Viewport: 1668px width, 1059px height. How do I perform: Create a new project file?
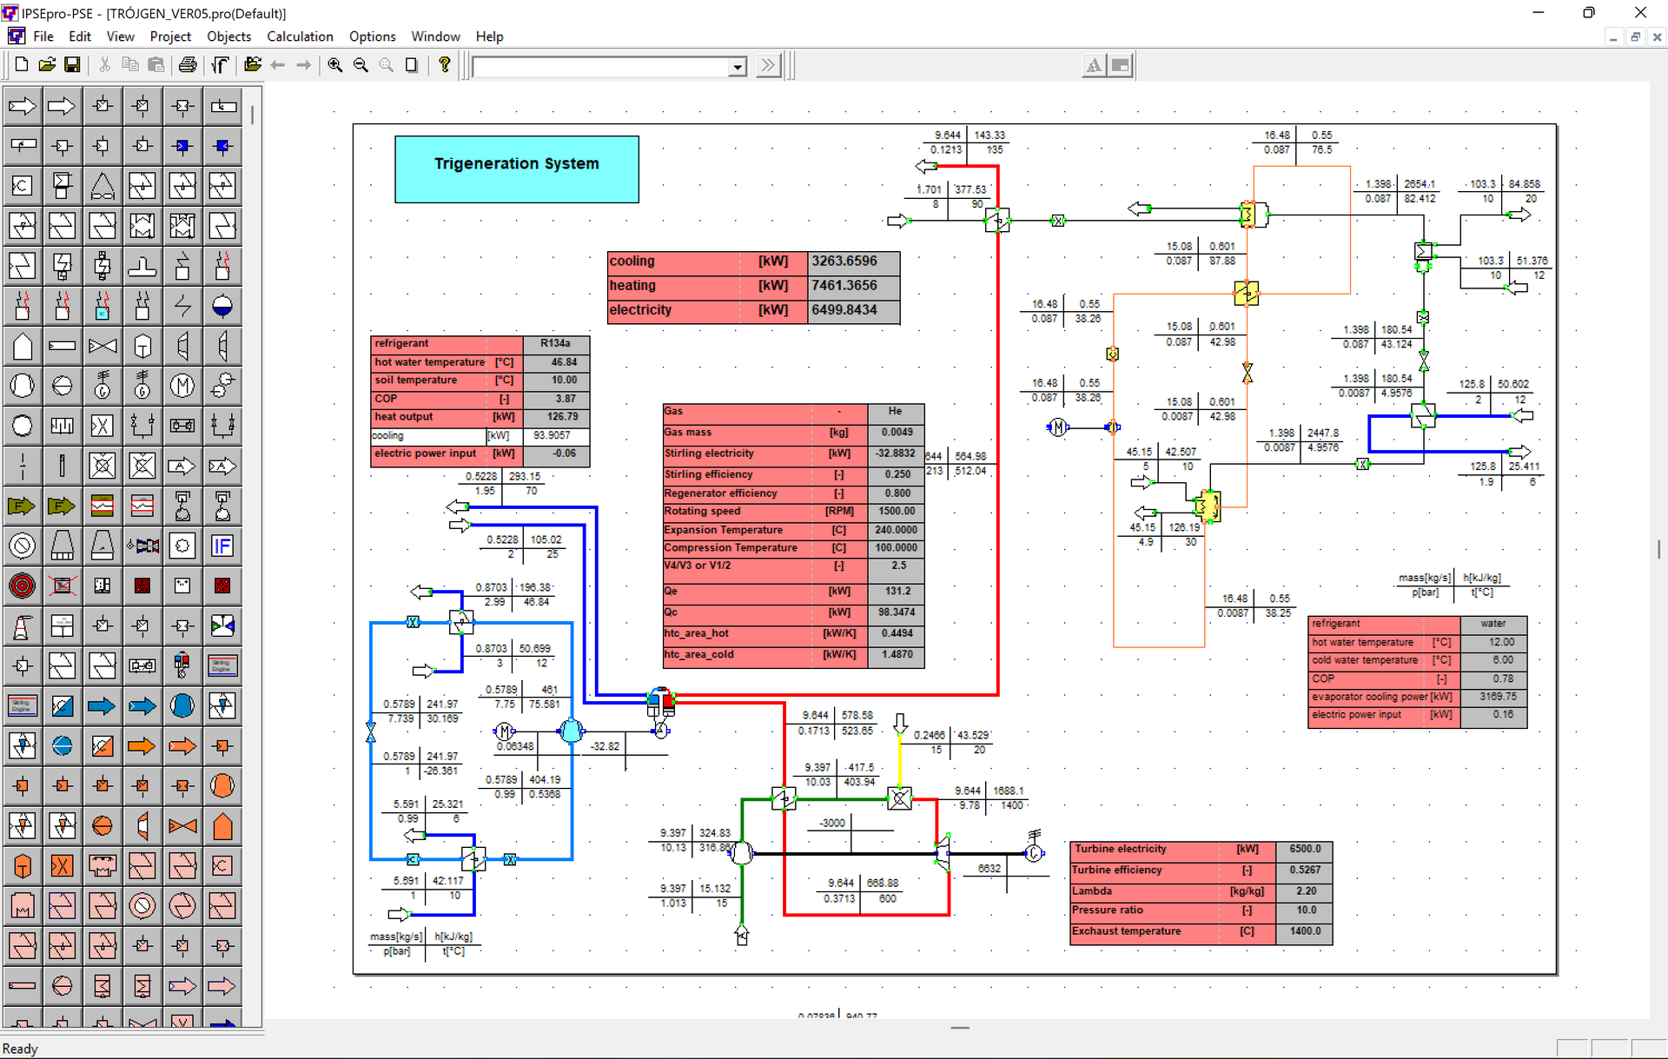tap(22, 65)
